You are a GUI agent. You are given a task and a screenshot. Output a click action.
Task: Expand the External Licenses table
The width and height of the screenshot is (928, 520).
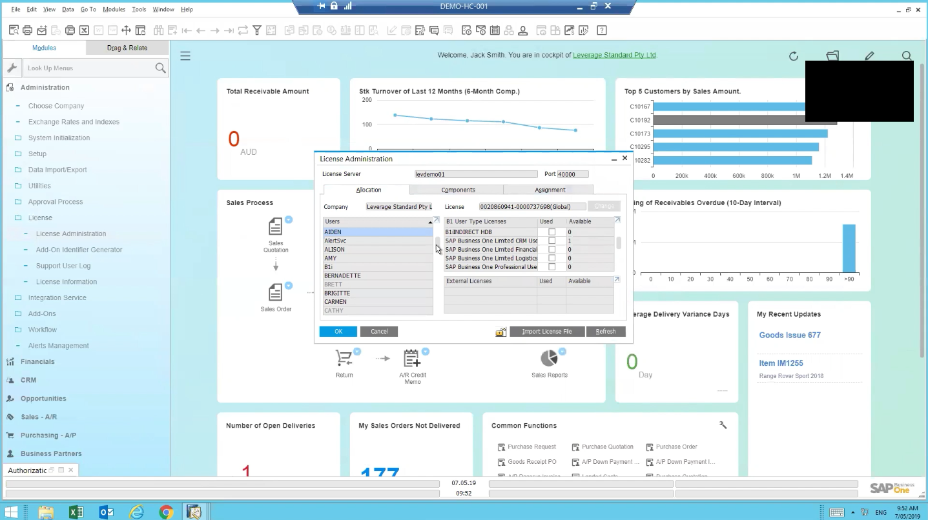[617, 280]
